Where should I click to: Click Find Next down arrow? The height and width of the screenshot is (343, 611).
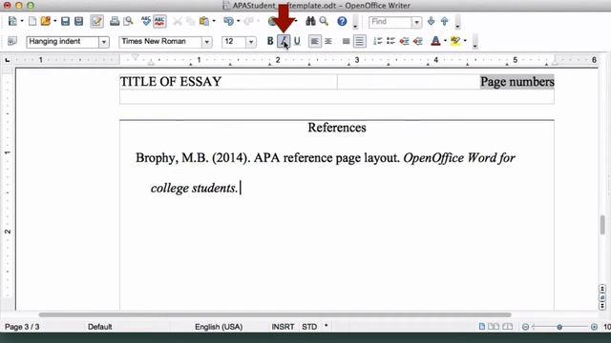coord(431,21)
